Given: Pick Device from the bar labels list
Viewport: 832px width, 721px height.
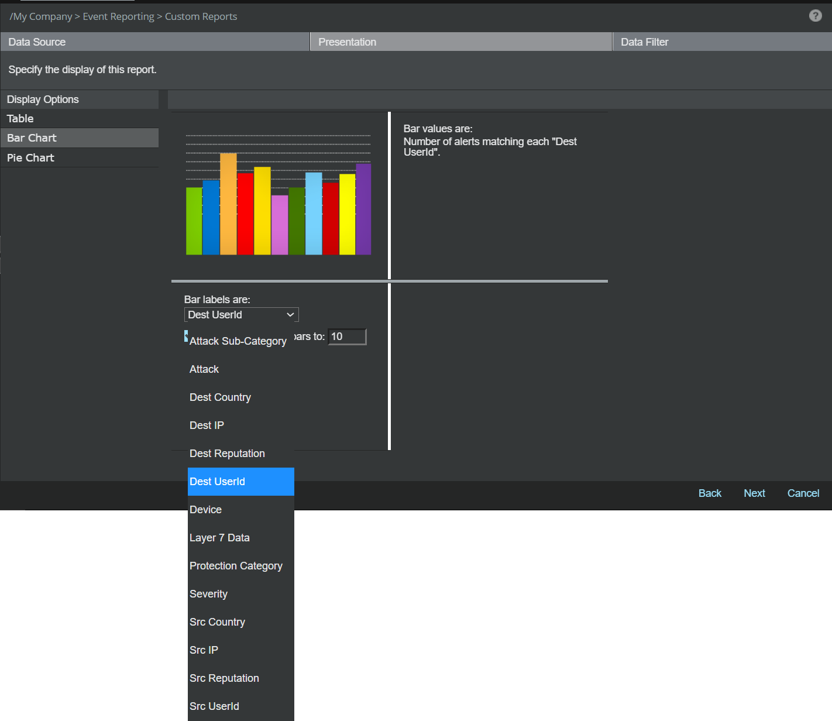Looking at the screenshot, I should [240, 510].
